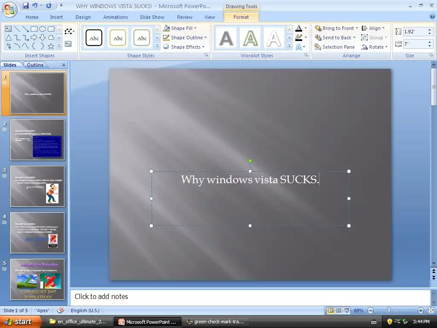The height and width of the screenshot is (328, 437).
Task: Select the Down Arrow block shape
Action: [x=42, y=38]
